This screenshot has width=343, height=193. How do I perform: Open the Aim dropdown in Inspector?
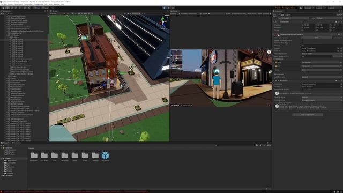point(322,66)
